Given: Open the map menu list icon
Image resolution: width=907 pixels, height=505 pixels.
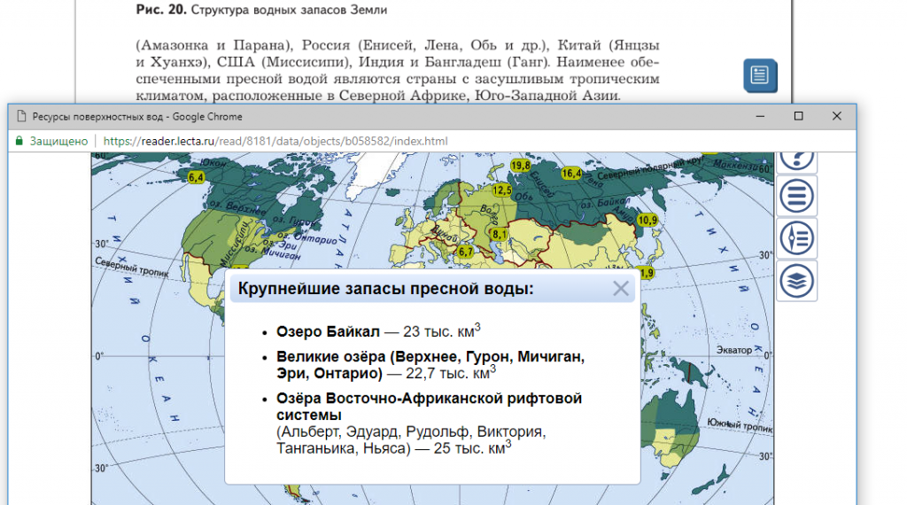Looking at the screenshot, I should tap(796, 196).
